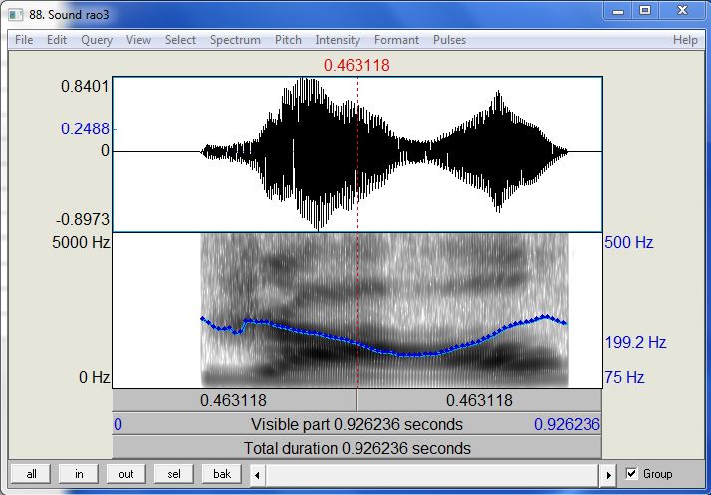Play the Total duration 0.926236 seconds bar

point(356,448)
